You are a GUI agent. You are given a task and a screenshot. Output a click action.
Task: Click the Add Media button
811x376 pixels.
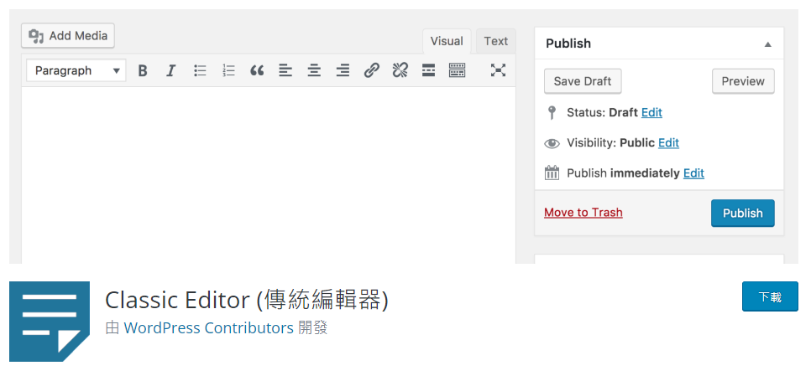(x=68, y=36)
